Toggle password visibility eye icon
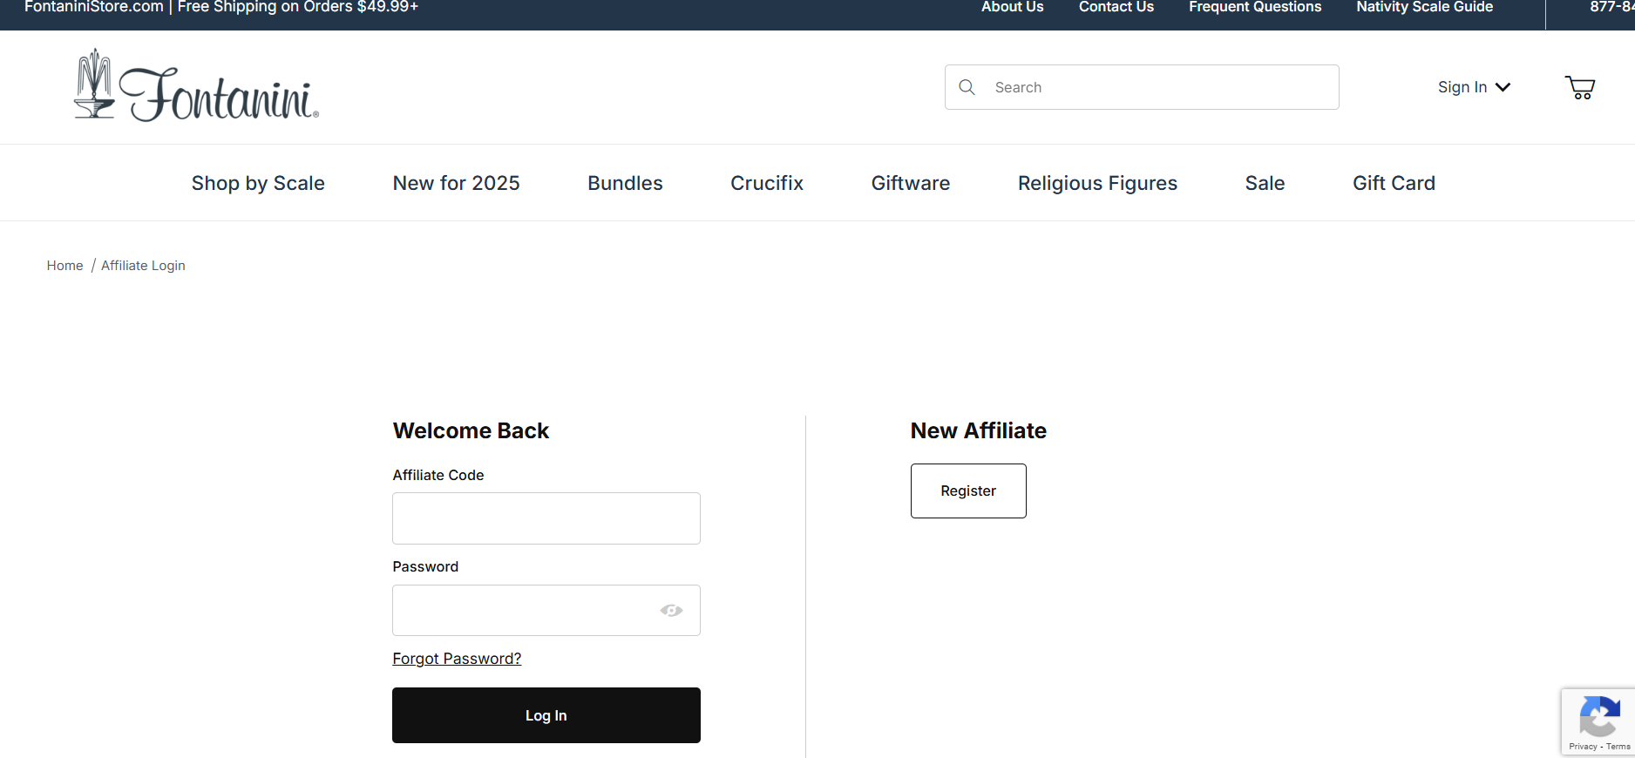This screenshot has height=758, width=1635. pyautogui.click(x=671, y=611)
